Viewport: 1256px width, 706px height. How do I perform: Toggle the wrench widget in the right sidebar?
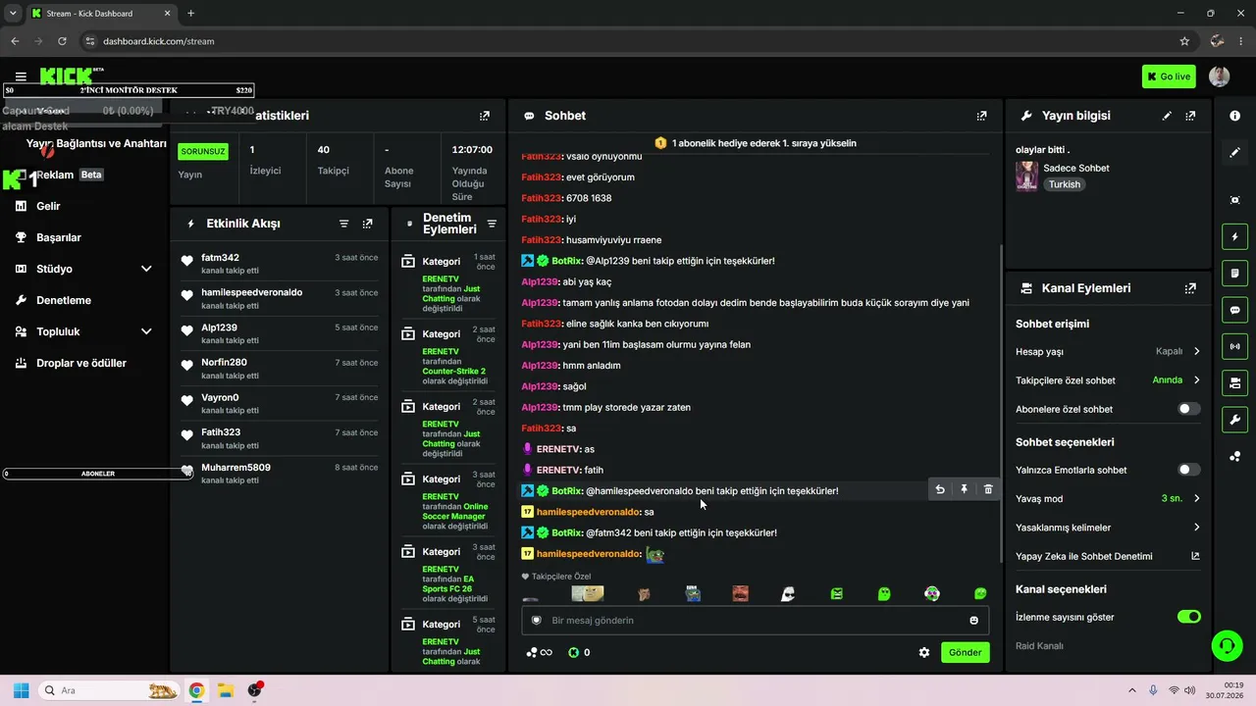(1234, 420)
